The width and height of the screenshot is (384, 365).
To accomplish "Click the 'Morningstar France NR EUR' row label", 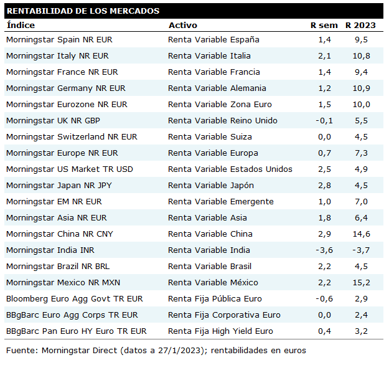I will click(62, 72).
